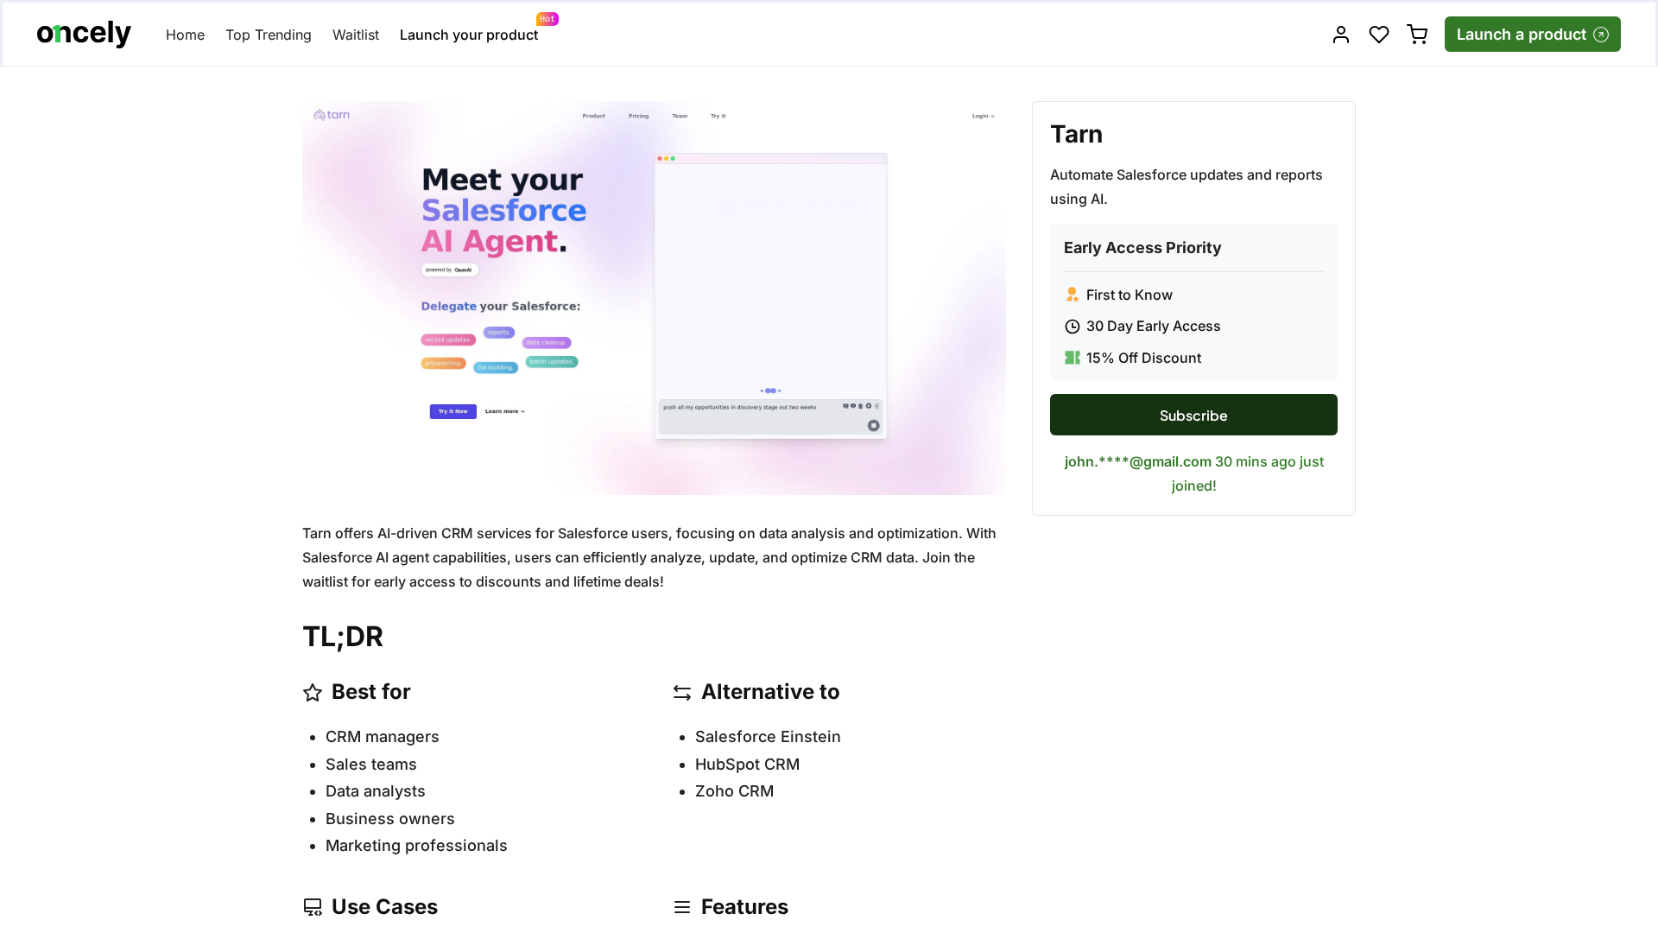Click the First to Know medal icon
The image size is (1658, 933).
coord(1073,295)
